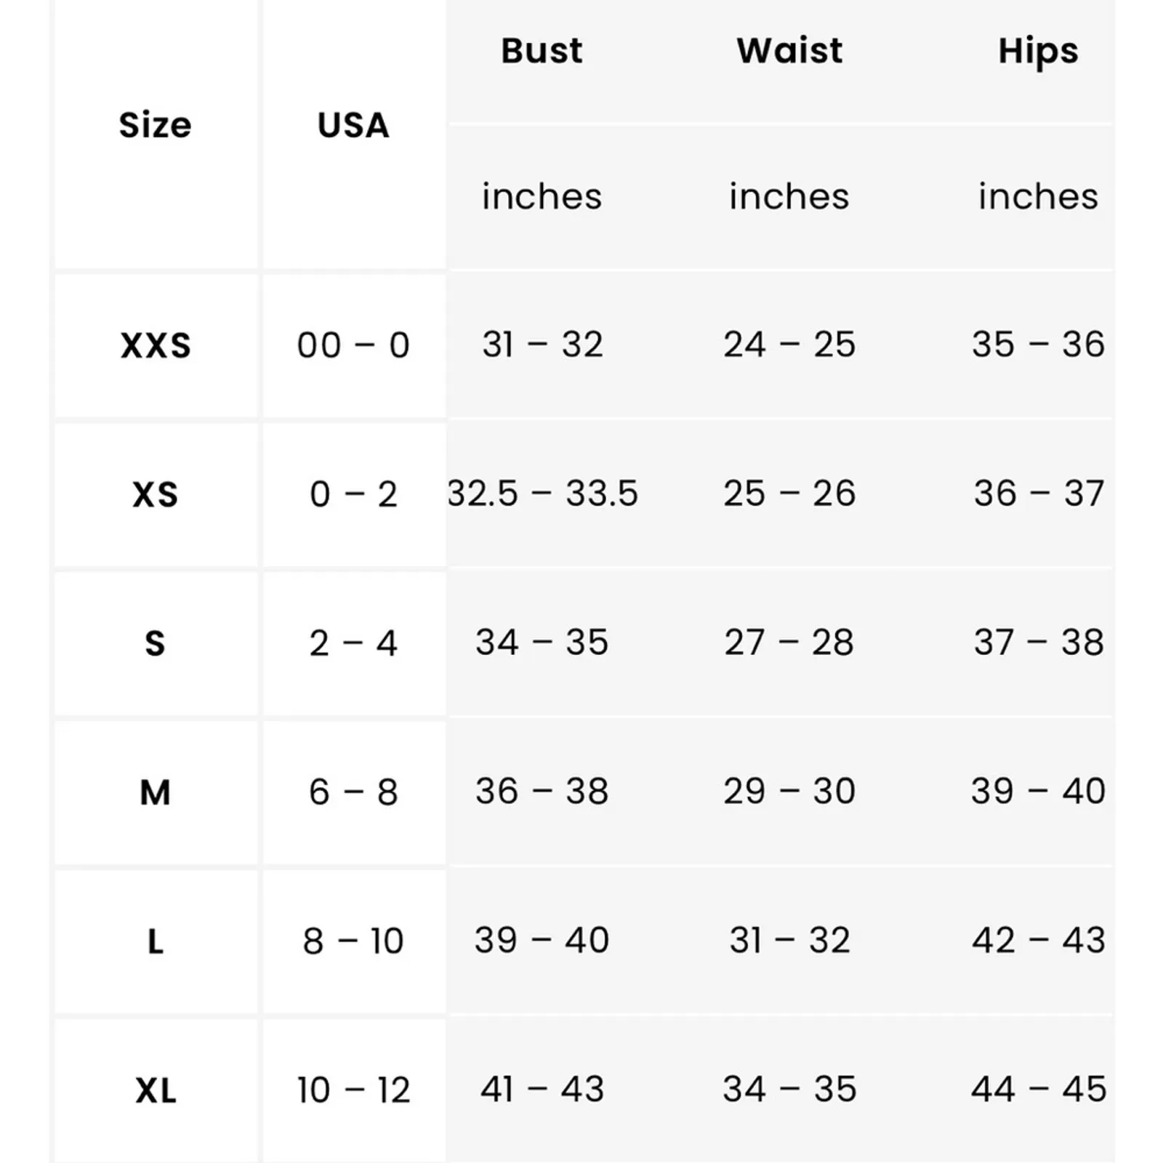
Task: Select the 39 – 40 hips cell
Action: tap(1038, 792)
